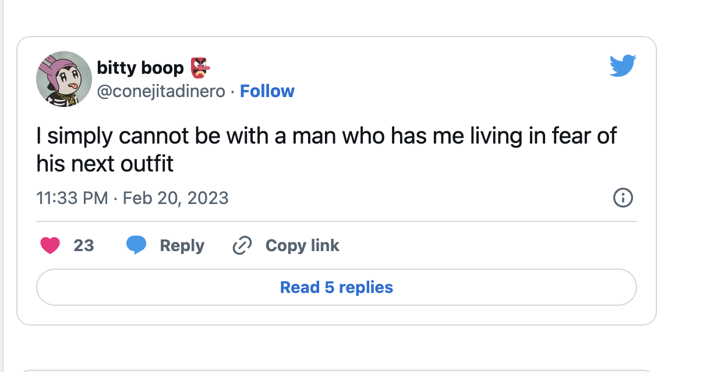Click the "Copy link" text
The image size is (707, 372).
pyautogui.click(x=302, y=246)
